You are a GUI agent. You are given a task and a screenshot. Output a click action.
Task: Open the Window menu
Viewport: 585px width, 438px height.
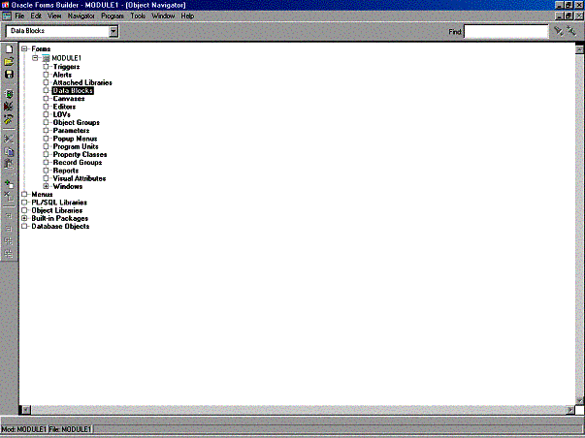(x=163, y=16)
